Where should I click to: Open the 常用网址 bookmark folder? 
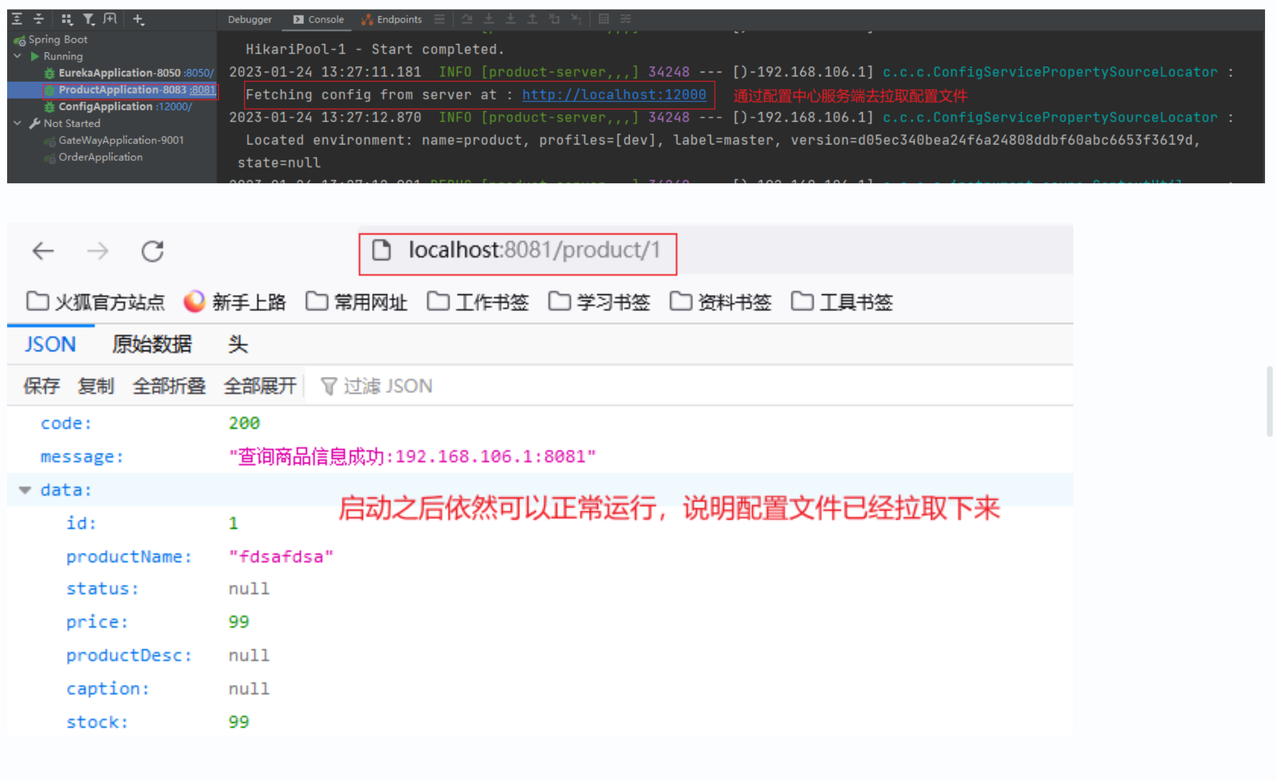click(x=356, y=301)
